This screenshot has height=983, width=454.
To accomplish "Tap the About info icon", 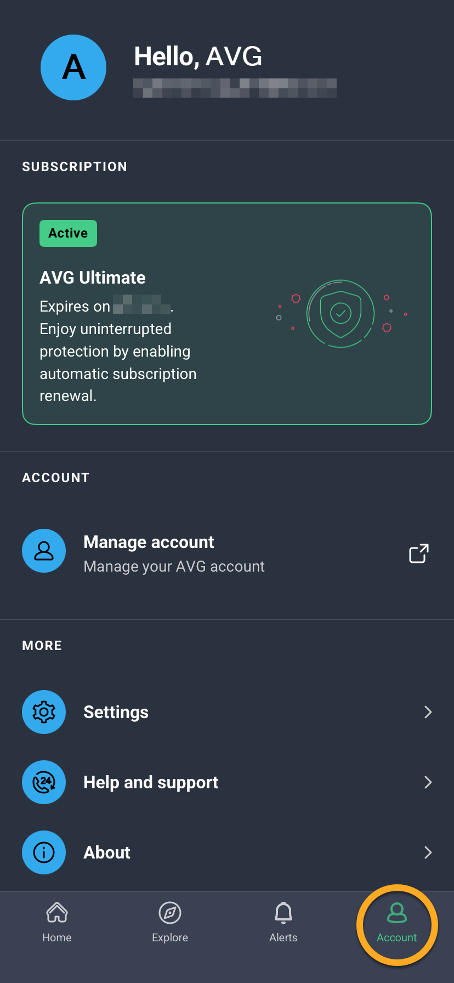I will pyautogui.click(x=44, y=852).
